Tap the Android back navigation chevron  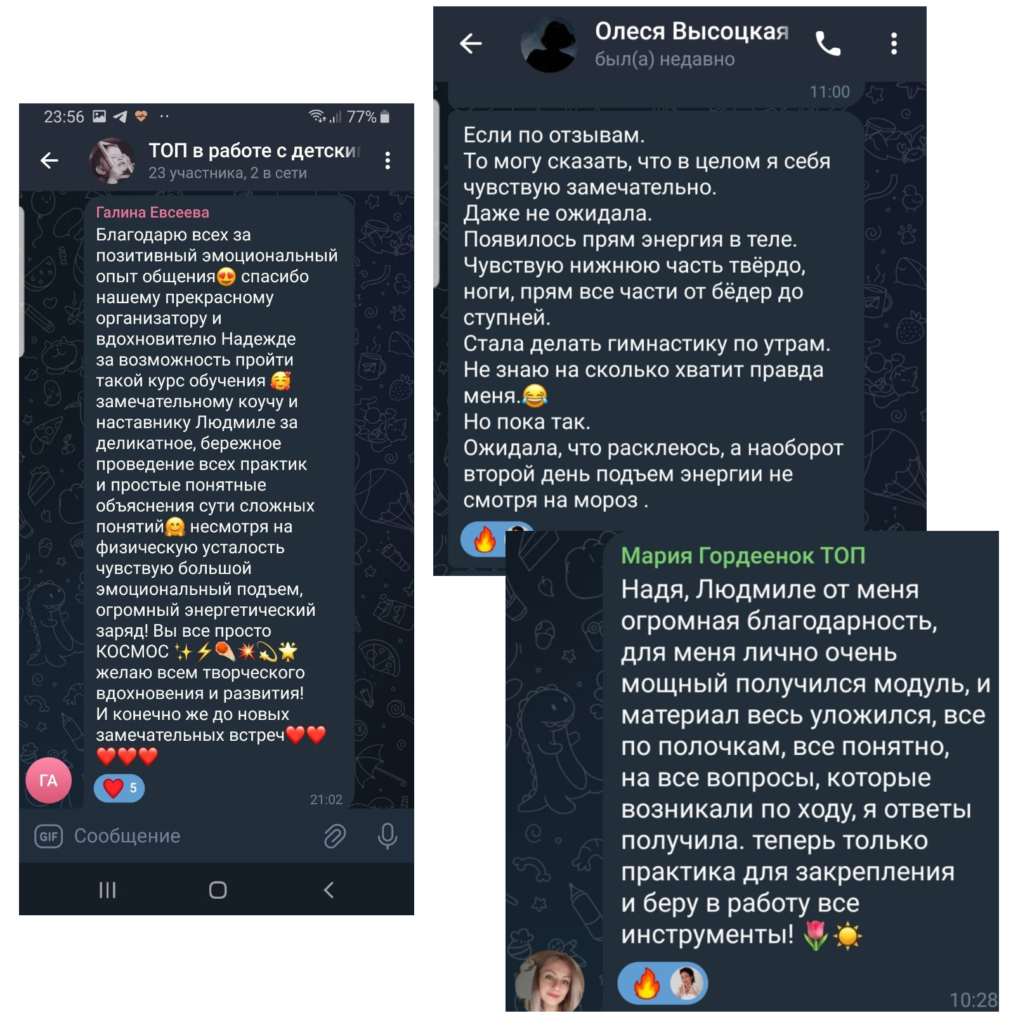pos(328,890)
